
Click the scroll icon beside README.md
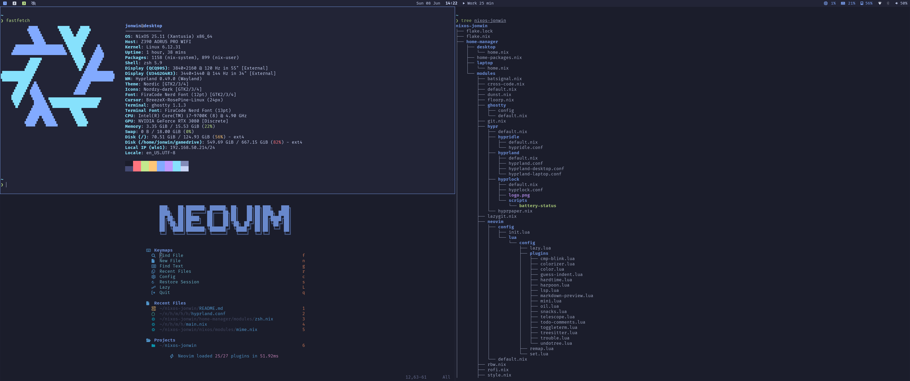[154, 309]
